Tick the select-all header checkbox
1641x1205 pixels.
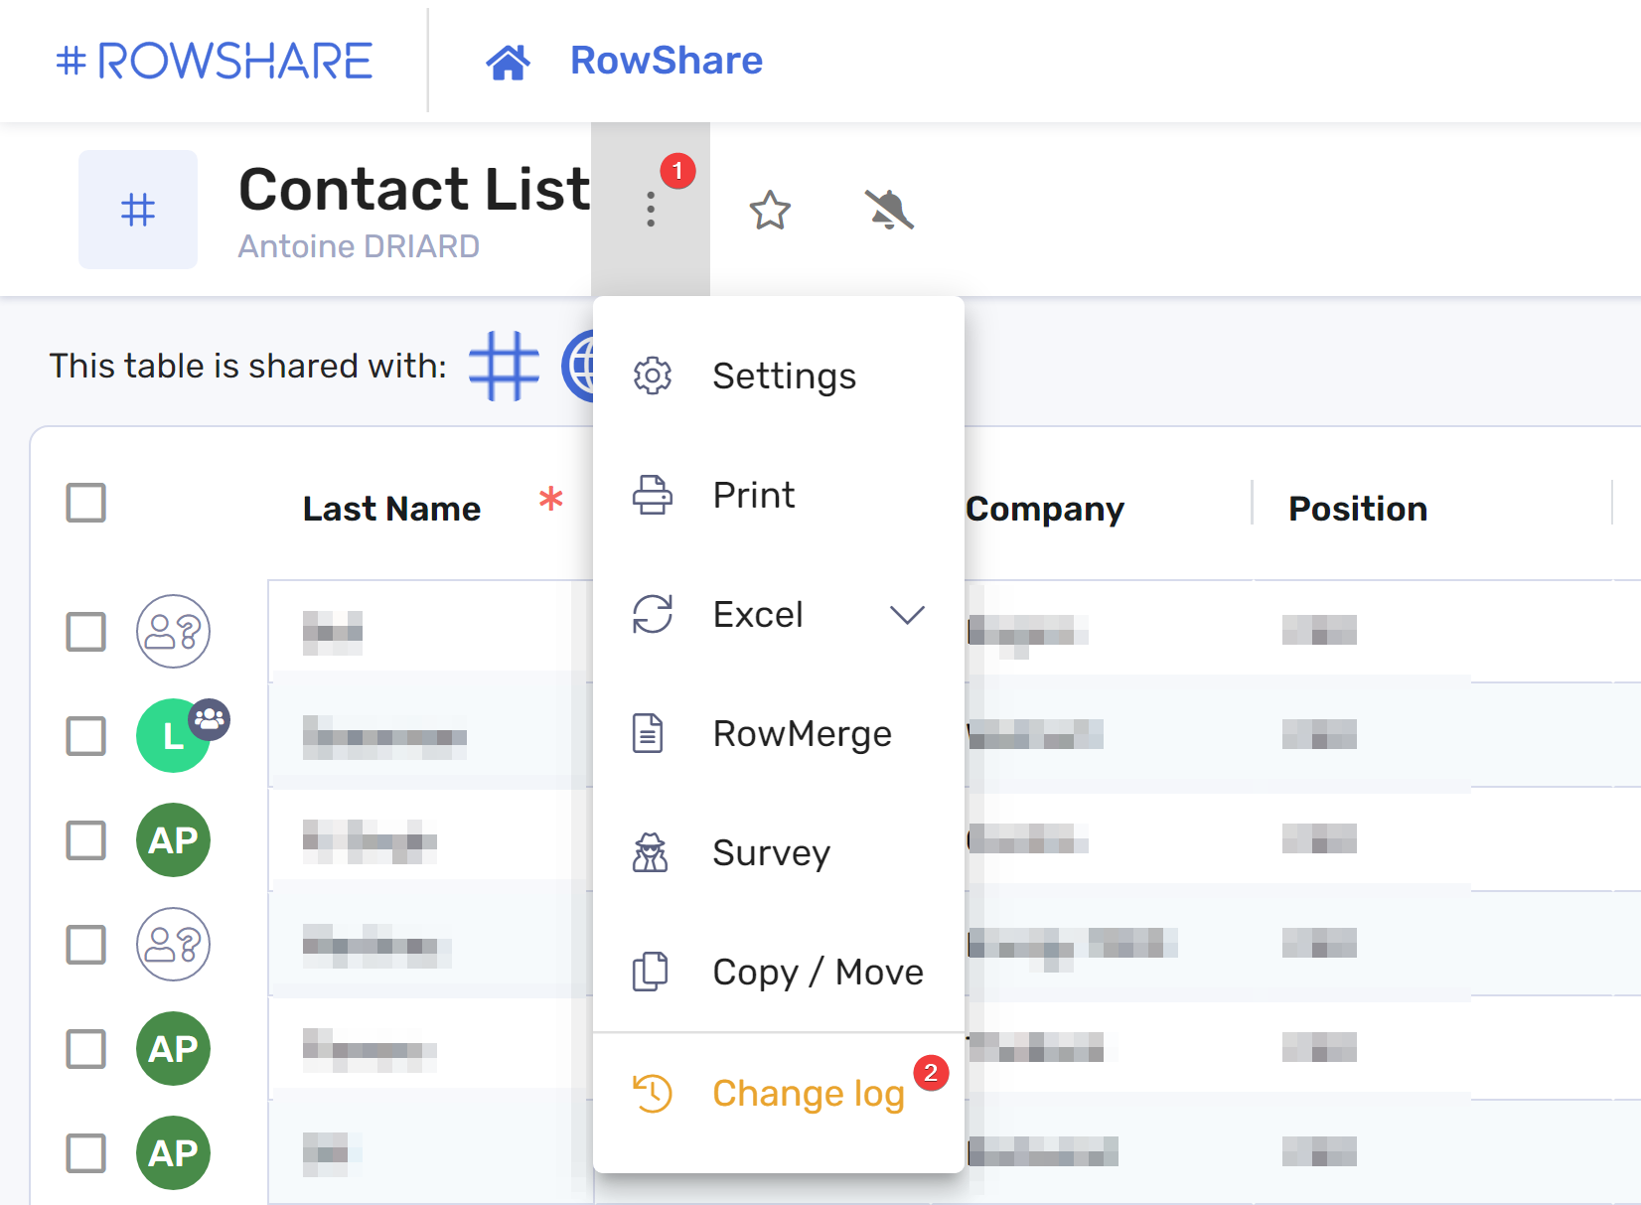86,503
